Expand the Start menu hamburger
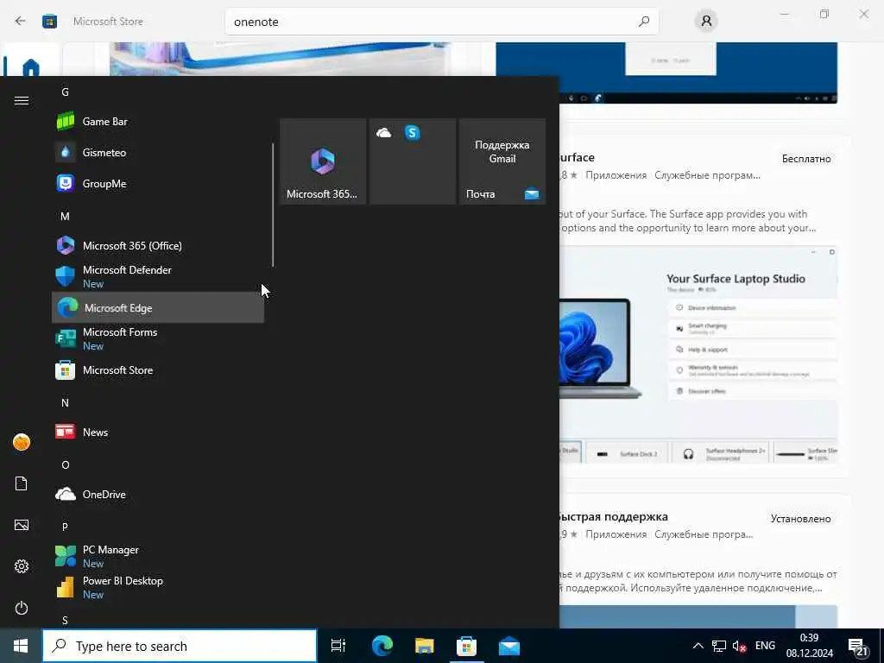The width and height of the screenshot is (884, 663). click(x=22, y=100)
